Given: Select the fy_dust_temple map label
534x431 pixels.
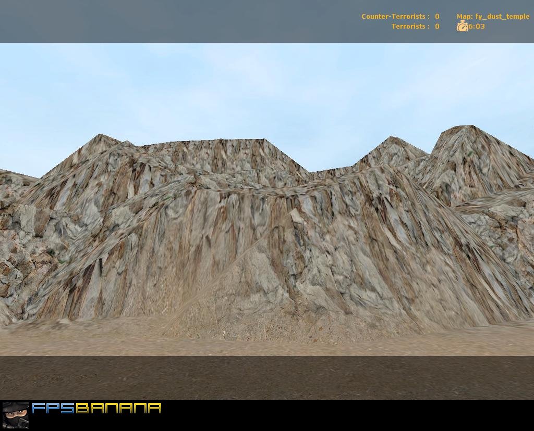Looking at the screenshot, I should click(x=502, y=16).
